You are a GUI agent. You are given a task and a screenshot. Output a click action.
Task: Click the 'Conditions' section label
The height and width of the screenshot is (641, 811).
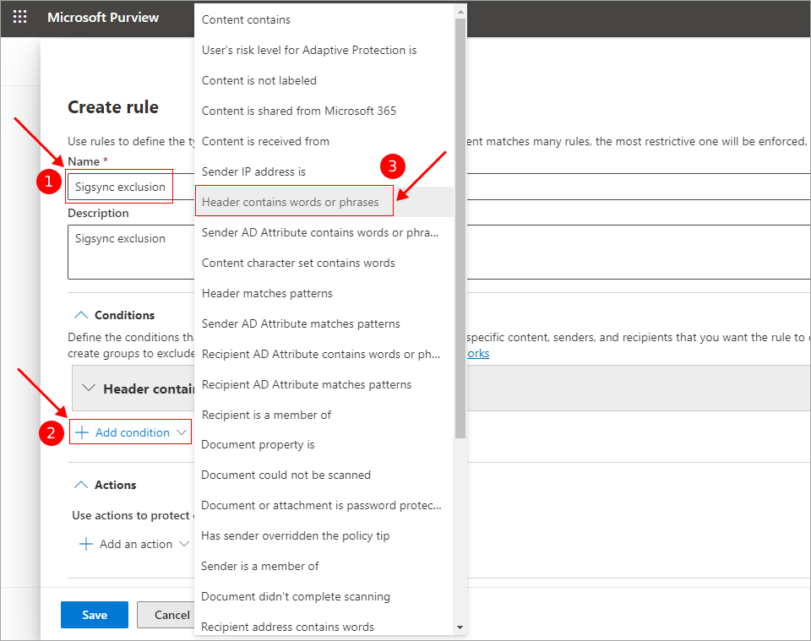pos(125,315)
